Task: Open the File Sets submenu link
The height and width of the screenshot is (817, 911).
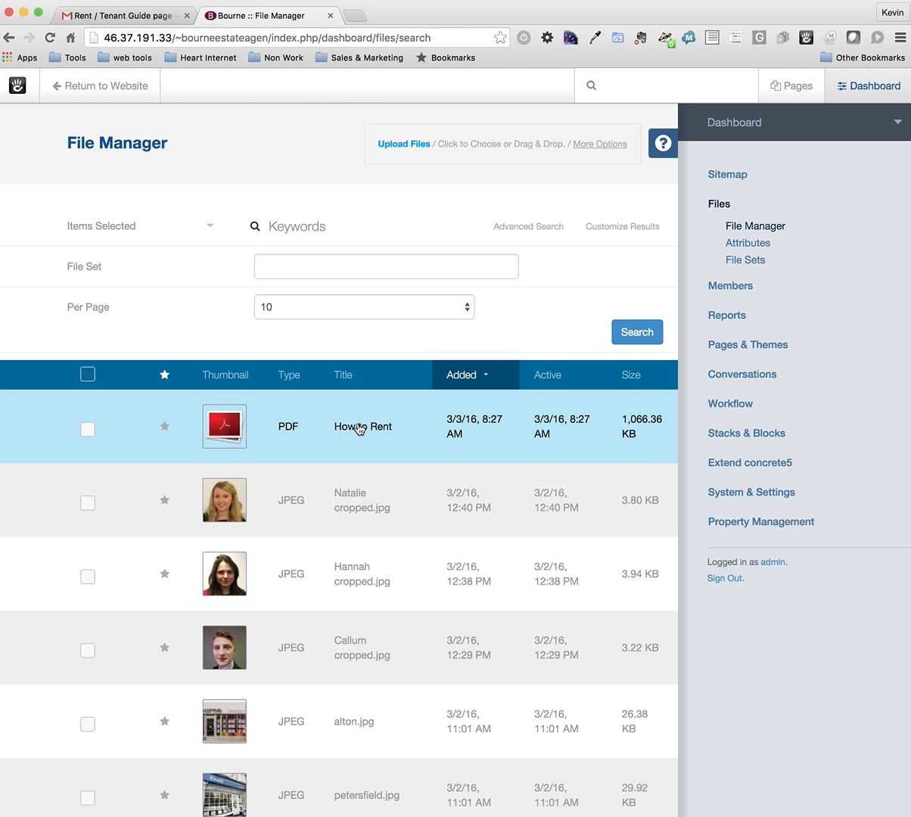Action: 745,259
